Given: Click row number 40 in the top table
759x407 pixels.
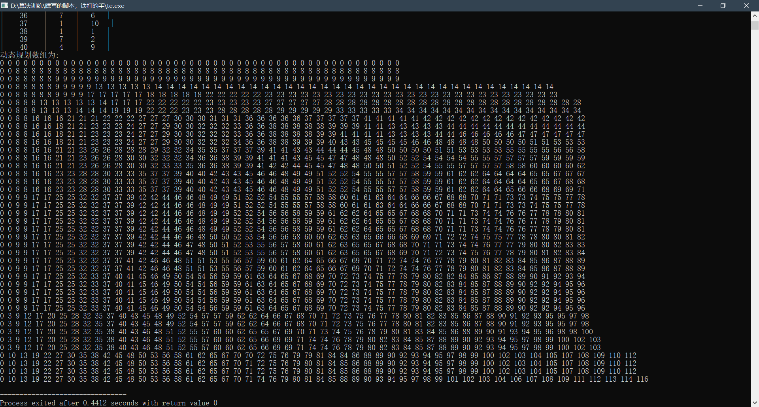Looking at the screenshot, I should [x=24, y=47].
